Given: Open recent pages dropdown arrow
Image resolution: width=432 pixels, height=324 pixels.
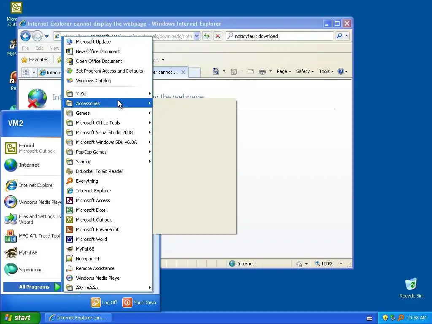Looking at the screenshot, I should 46,36.
